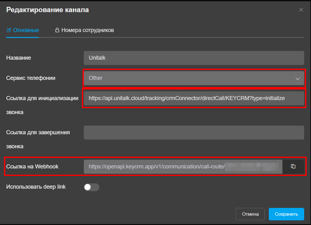Screen dimensions: 311x225
Task: Click the Отмена button
Action: click(x=250, y=214)
